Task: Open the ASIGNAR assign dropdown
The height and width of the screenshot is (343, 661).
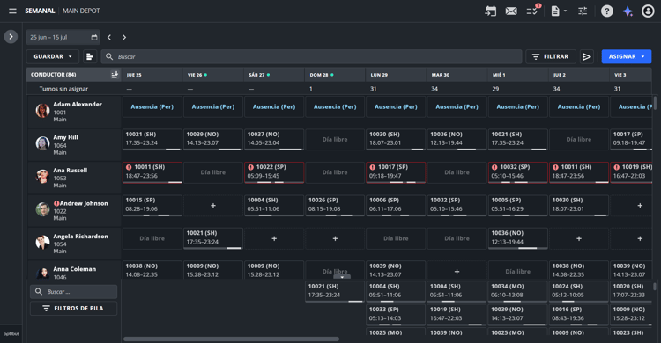Action: point(626,56)
